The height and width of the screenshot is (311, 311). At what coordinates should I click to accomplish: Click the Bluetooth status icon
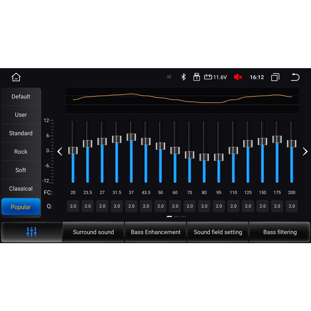click(183, 77)
